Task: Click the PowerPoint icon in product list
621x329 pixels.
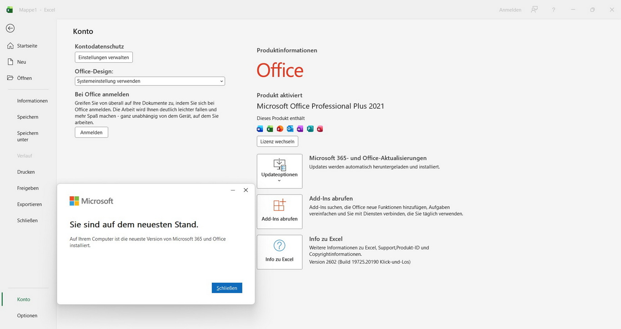Action: pos(280,129)
